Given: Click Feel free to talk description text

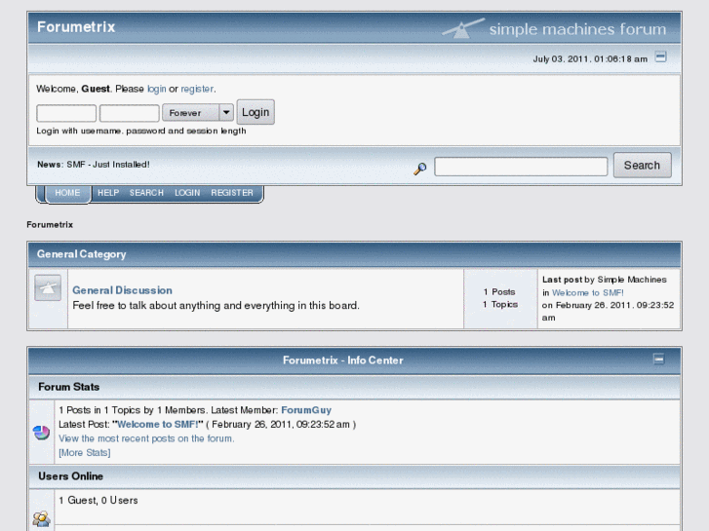Looking at the screenshot, I should 216,306.
